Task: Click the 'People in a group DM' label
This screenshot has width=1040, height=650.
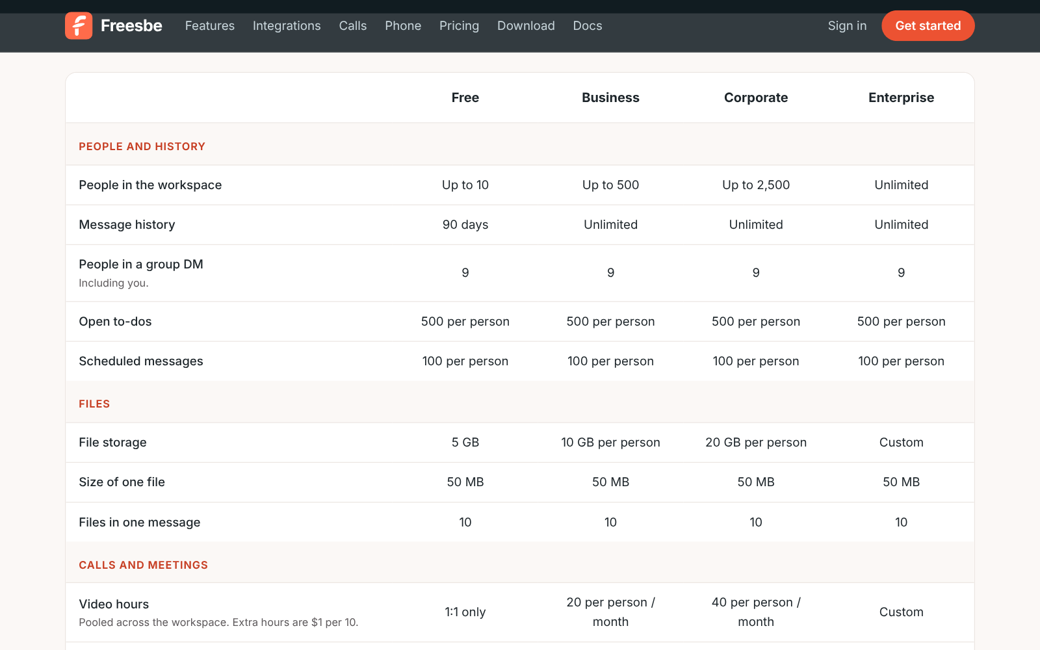Action: click(x=141, y=265)
